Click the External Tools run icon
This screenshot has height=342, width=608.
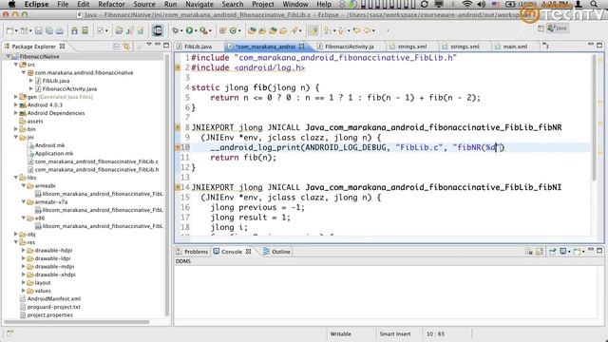coord(203,30)
